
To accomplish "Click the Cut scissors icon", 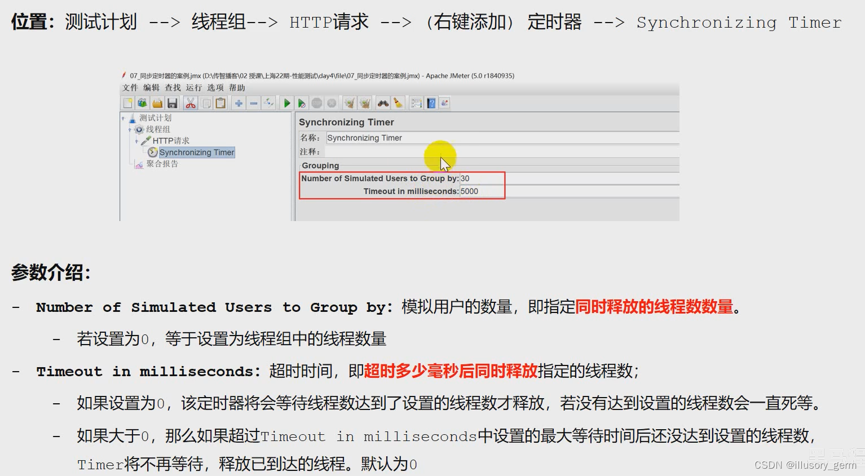I will [191, 103].
